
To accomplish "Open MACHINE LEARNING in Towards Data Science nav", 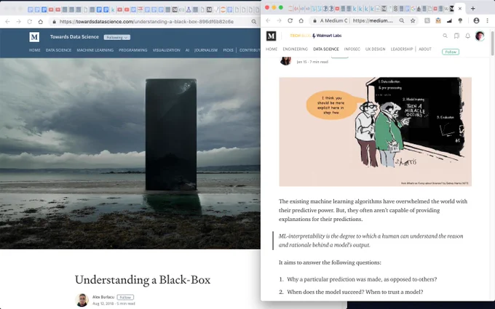I will pyautogui.click(x=95, y=50).
